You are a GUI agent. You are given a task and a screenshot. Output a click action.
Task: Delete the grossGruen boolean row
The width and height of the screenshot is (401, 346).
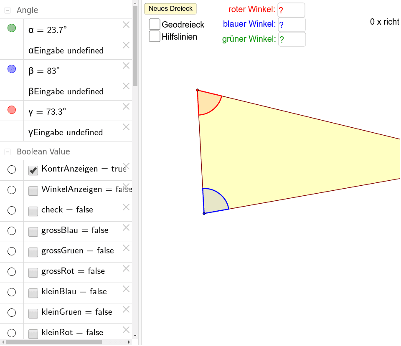pyautogui.click(x=126, y=248)
